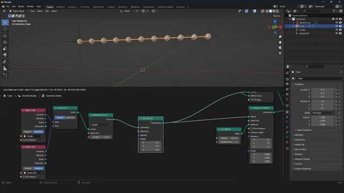
Task: Select the Annotate tool
Action: [5, 62]
